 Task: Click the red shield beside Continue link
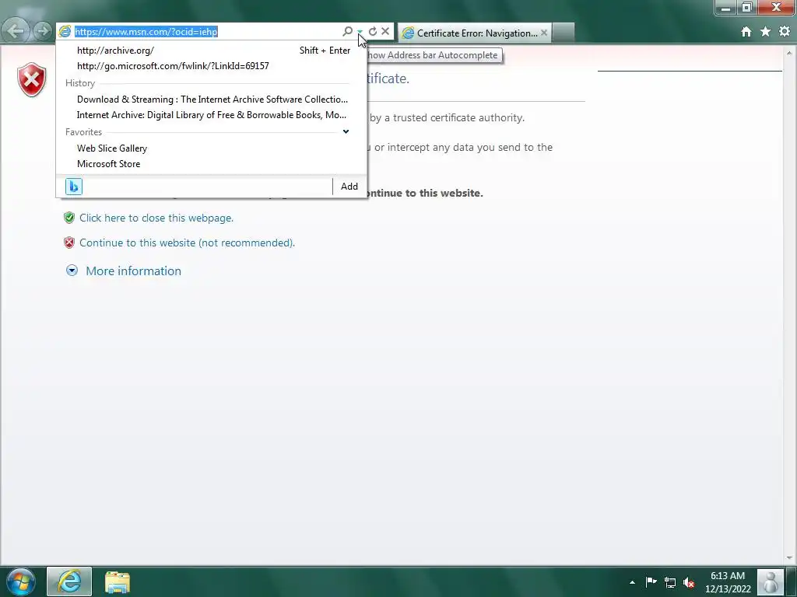(69, 243)
